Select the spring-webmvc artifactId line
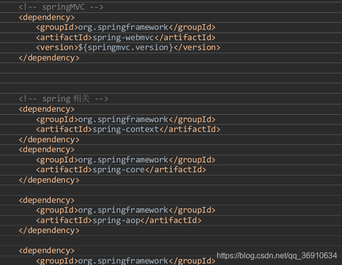Screen dimensions: 342x265 pyautogui.click(x=126, y=37)
